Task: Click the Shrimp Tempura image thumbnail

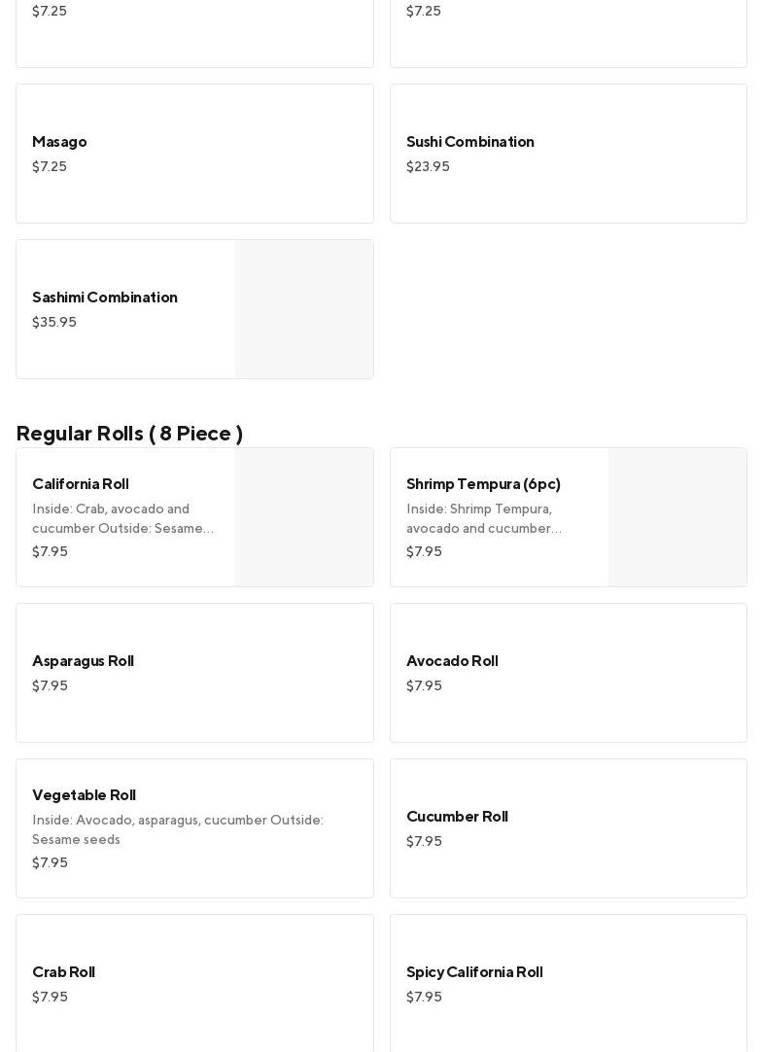Action: click(x=677, y=517)
